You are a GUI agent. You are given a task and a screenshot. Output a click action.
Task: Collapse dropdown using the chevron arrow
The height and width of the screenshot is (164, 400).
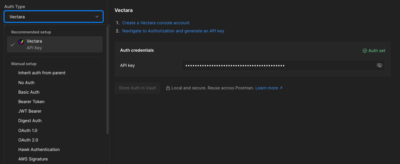pos(97,17)
